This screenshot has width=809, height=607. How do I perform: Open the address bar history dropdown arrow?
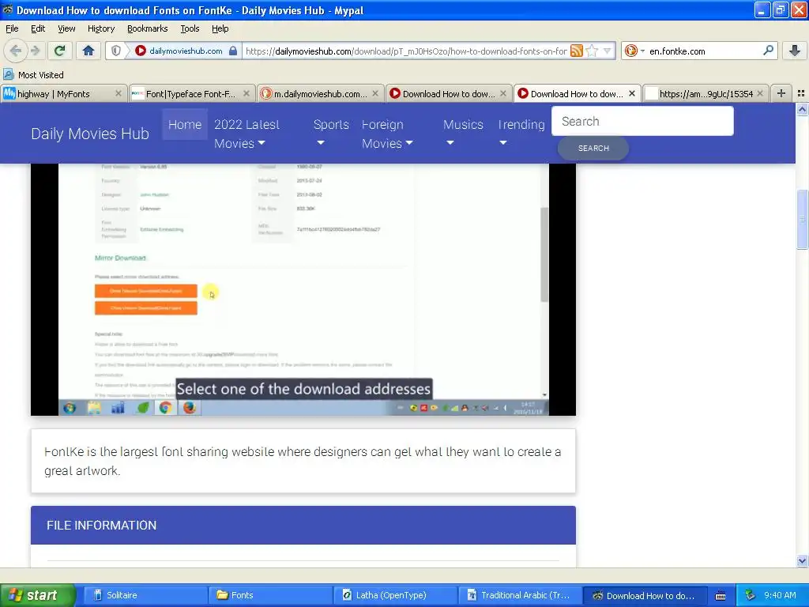point(608,51)
